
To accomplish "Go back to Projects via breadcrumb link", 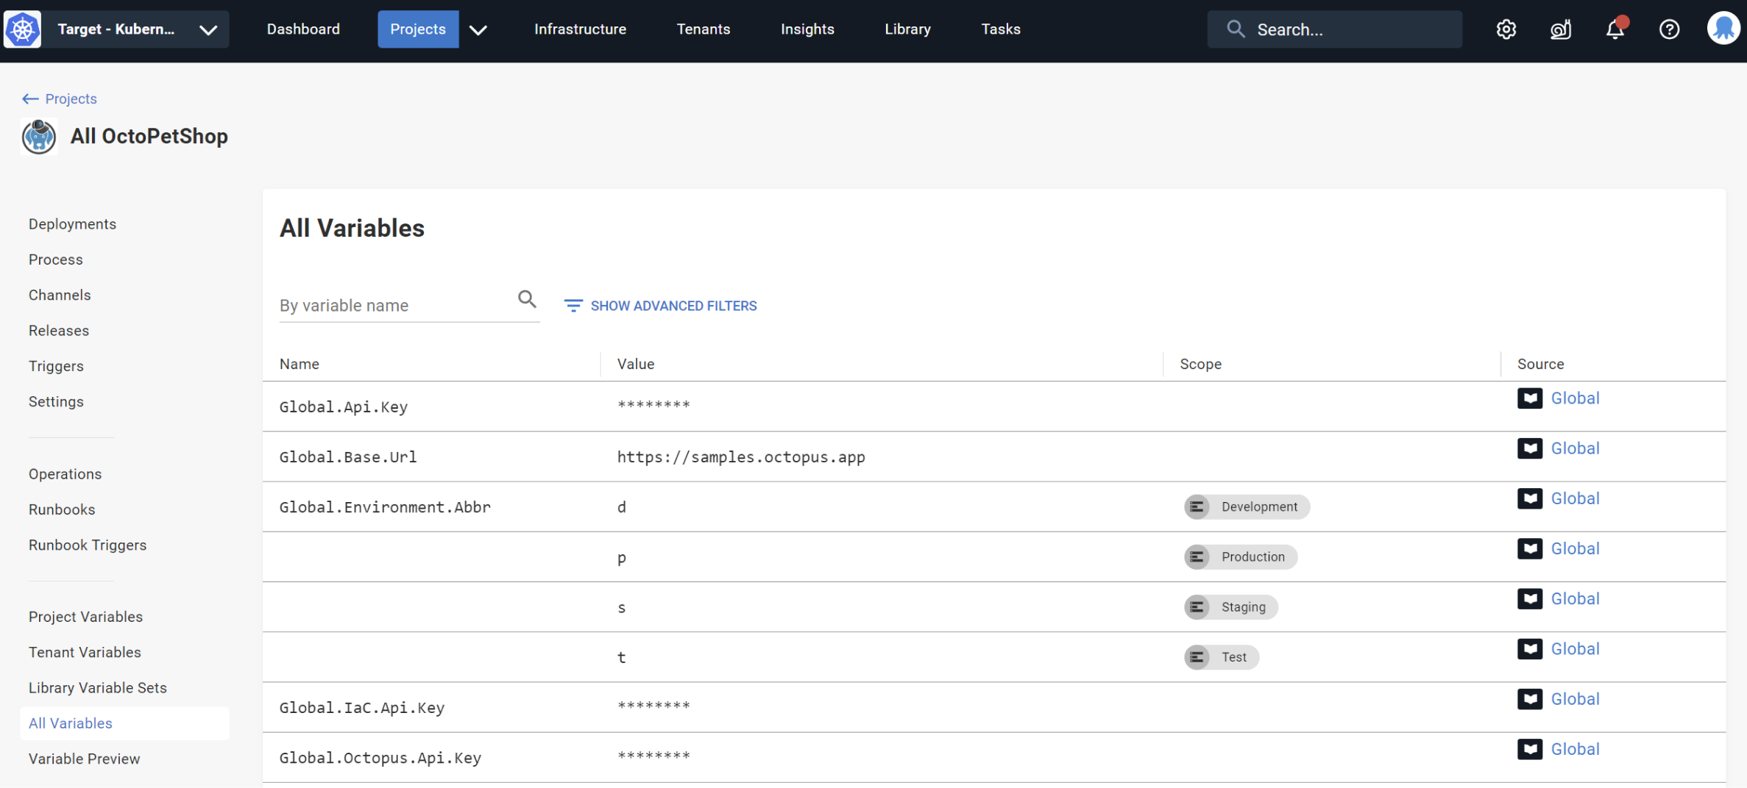I will point(70,98).
